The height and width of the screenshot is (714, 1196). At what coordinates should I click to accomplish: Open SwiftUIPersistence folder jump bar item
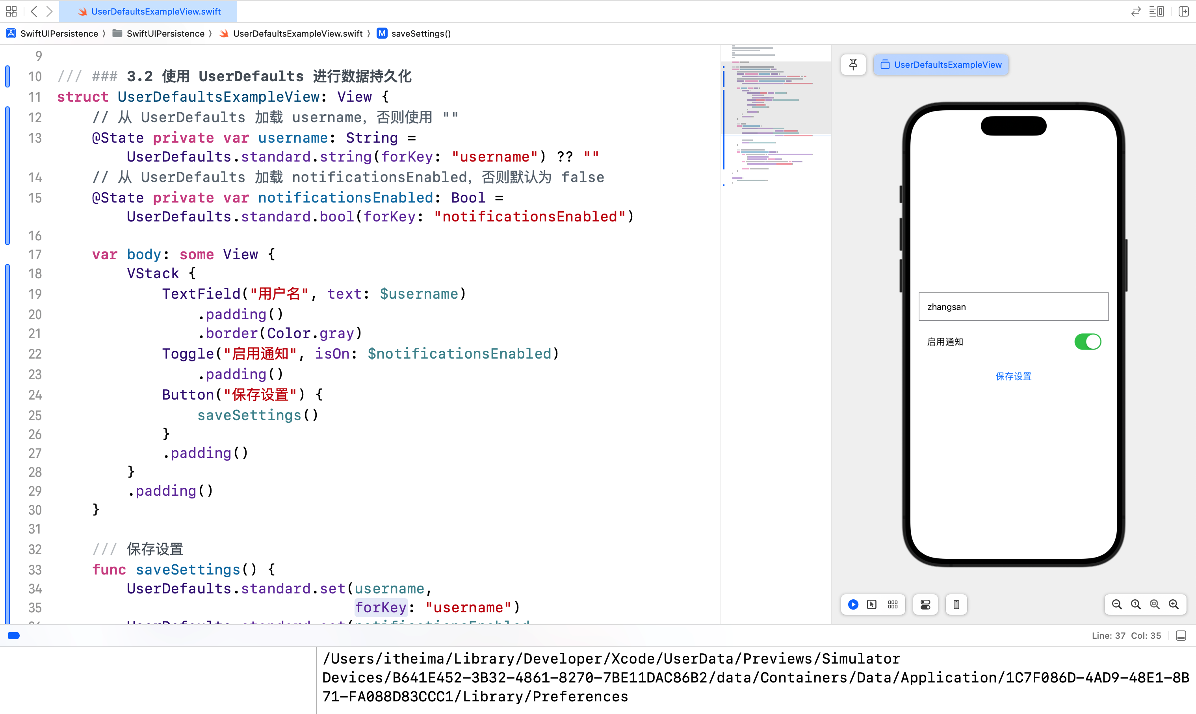pos(159,33)
